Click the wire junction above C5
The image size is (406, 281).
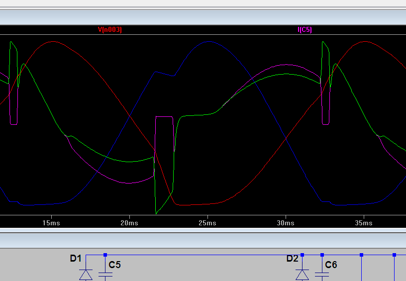tap(105, 255)
